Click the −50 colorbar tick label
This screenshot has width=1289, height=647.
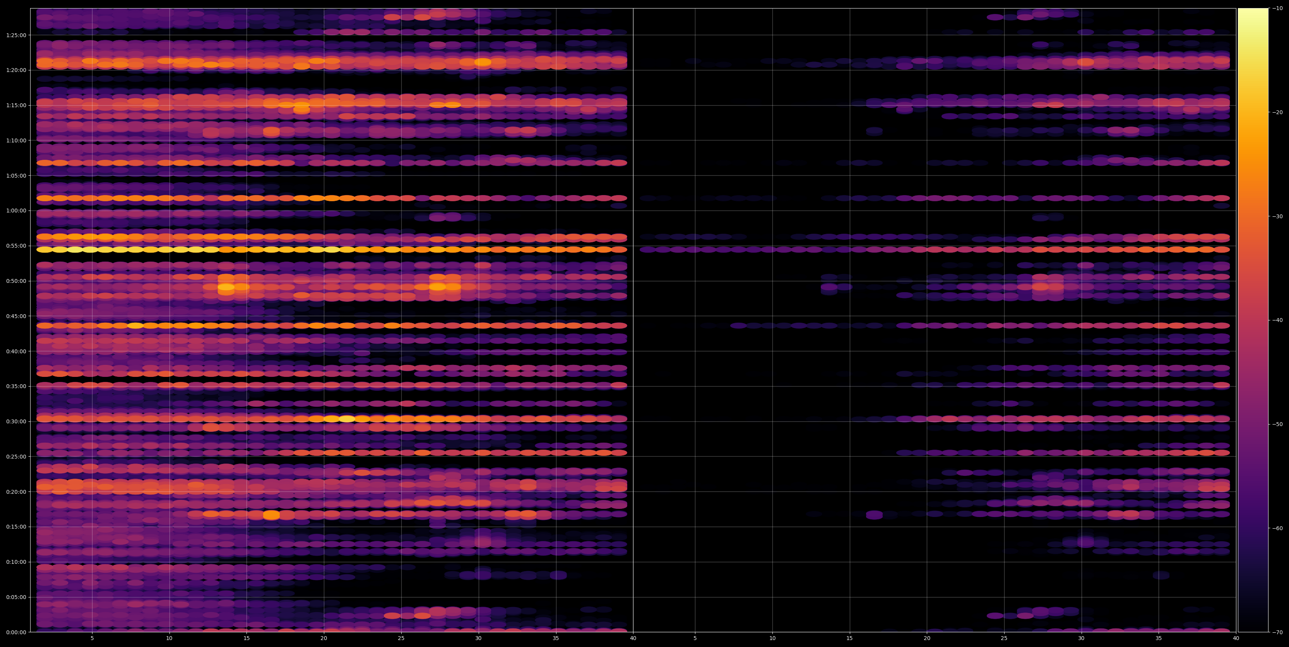(x=1277, y=424)
